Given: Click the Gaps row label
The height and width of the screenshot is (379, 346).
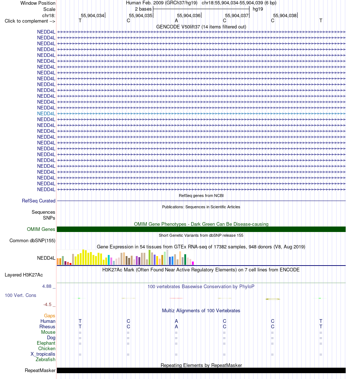Looking at the screenshot, I should pos(50,316).
